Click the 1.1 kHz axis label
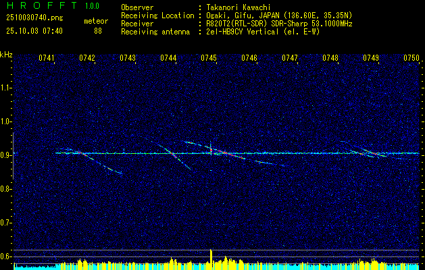This screenshot has height=270, width=425. [5, 88]
